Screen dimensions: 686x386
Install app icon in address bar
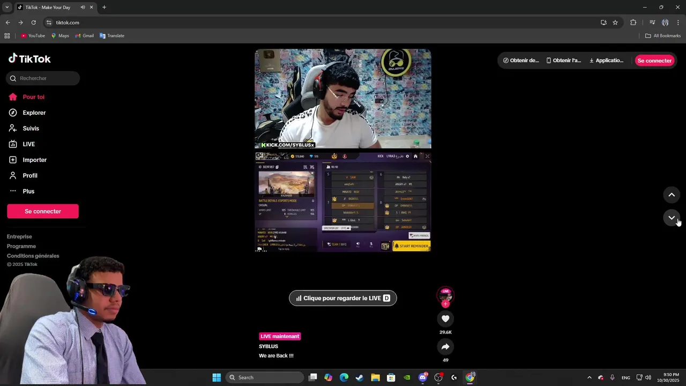pos(603,23)
